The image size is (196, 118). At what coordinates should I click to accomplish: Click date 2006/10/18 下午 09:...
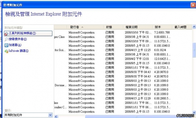click(x=138, y=41)
